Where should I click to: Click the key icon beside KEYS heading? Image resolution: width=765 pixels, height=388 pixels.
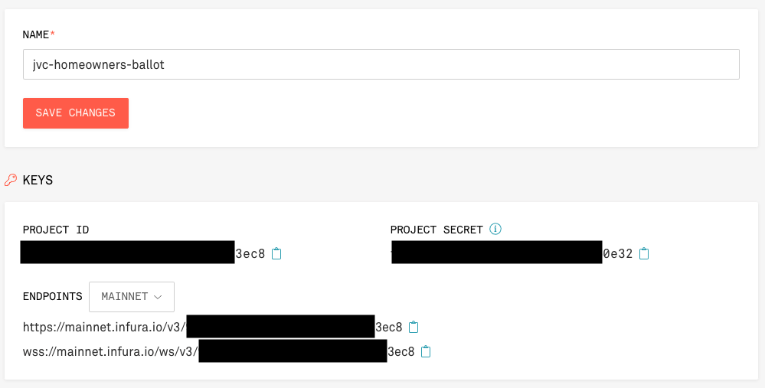coord(11,180)
